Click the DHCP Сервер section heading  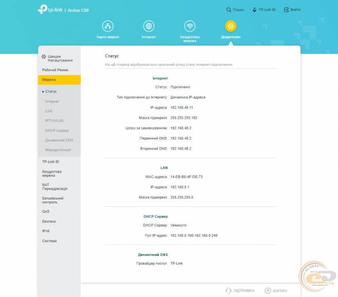[155, 216]
